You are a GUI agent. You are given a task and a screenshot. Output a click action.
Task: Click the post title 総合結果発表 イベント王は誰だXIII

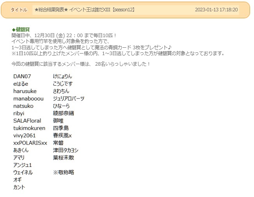click(85, 10)
